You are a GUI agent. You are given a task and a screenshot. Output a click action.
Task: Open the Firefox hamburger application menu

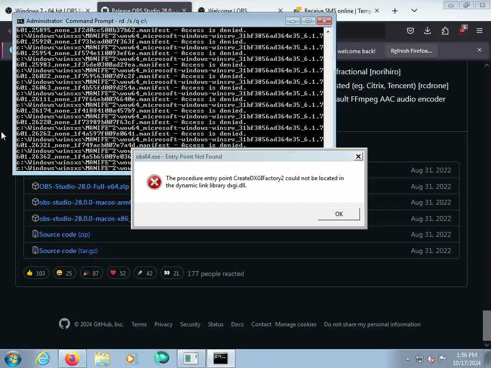point(479,31)
